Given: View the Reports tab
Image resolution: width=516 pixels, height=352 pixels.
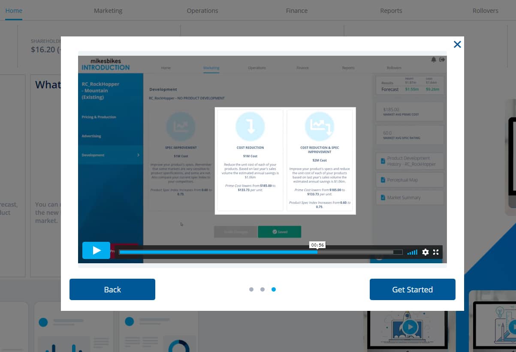Looking at the screenshot, I should coord(391,11).
